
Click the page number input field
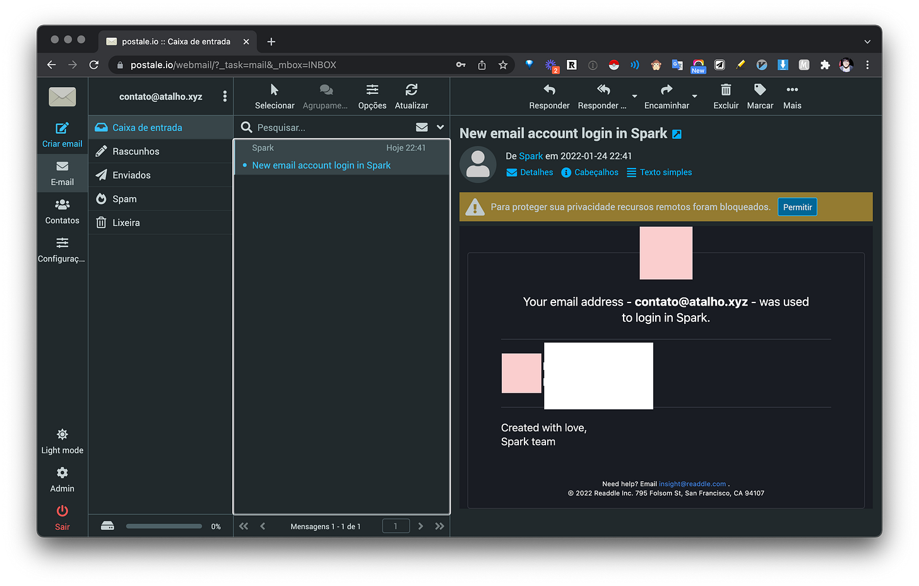click(x=396, y=526)
